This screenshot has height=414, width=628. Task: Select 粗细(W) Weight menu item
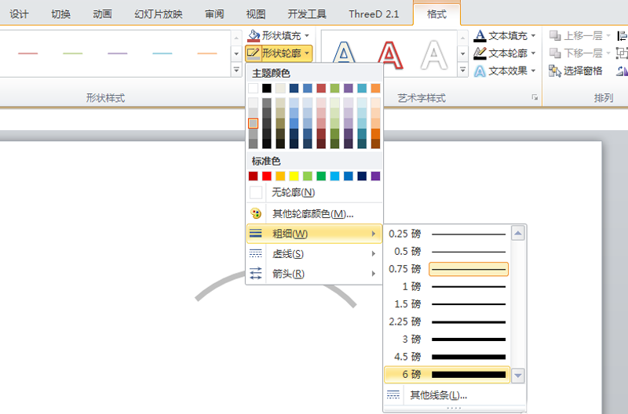(315, 234)
